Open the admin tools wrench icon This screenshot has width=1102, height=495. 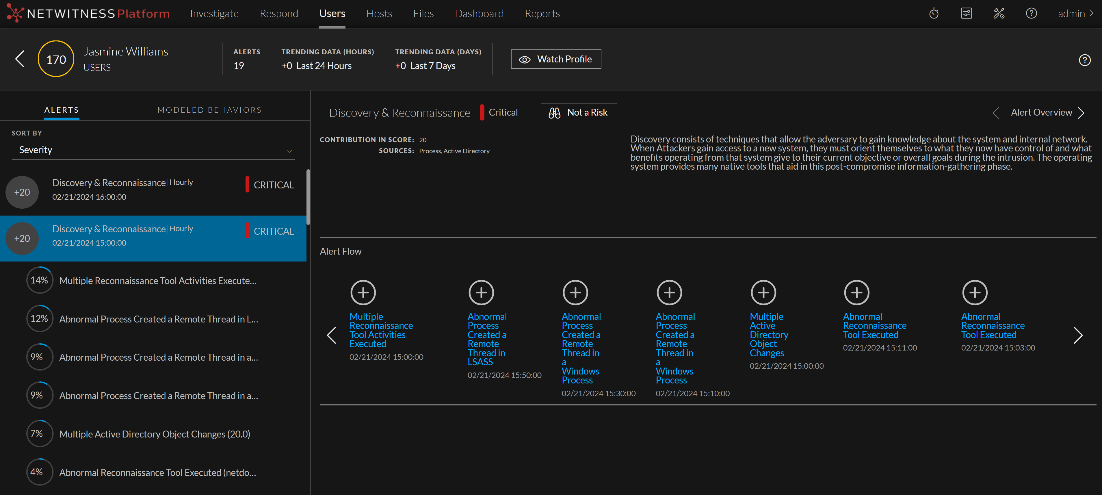pyautogui.click(x=999, y=14)
